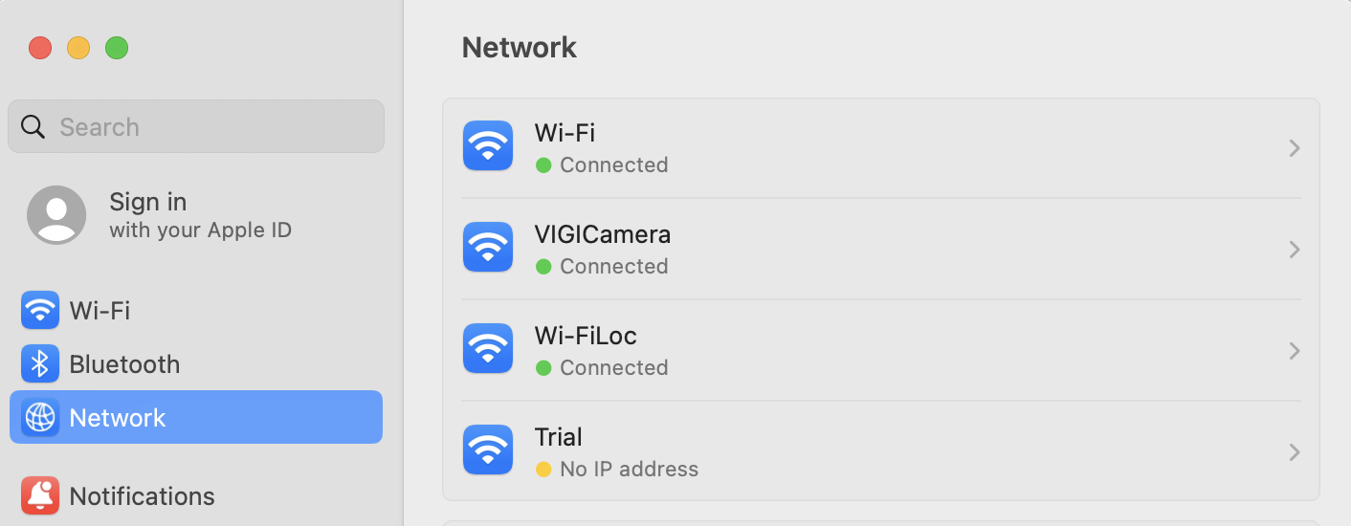Click the Notifications bell icon

point(40,496)
